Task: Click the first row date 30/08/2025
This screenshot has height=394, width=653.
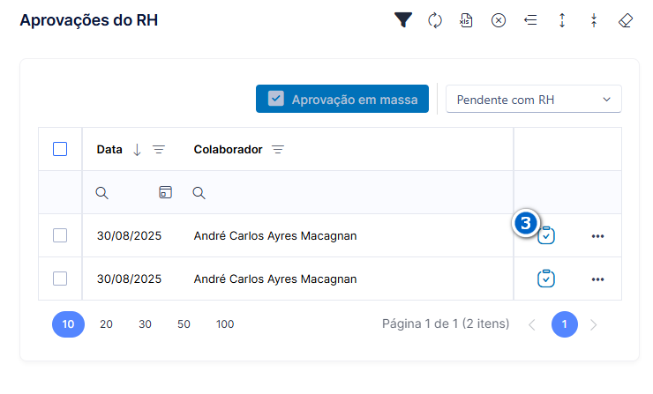Action: [x=129, y=235]
